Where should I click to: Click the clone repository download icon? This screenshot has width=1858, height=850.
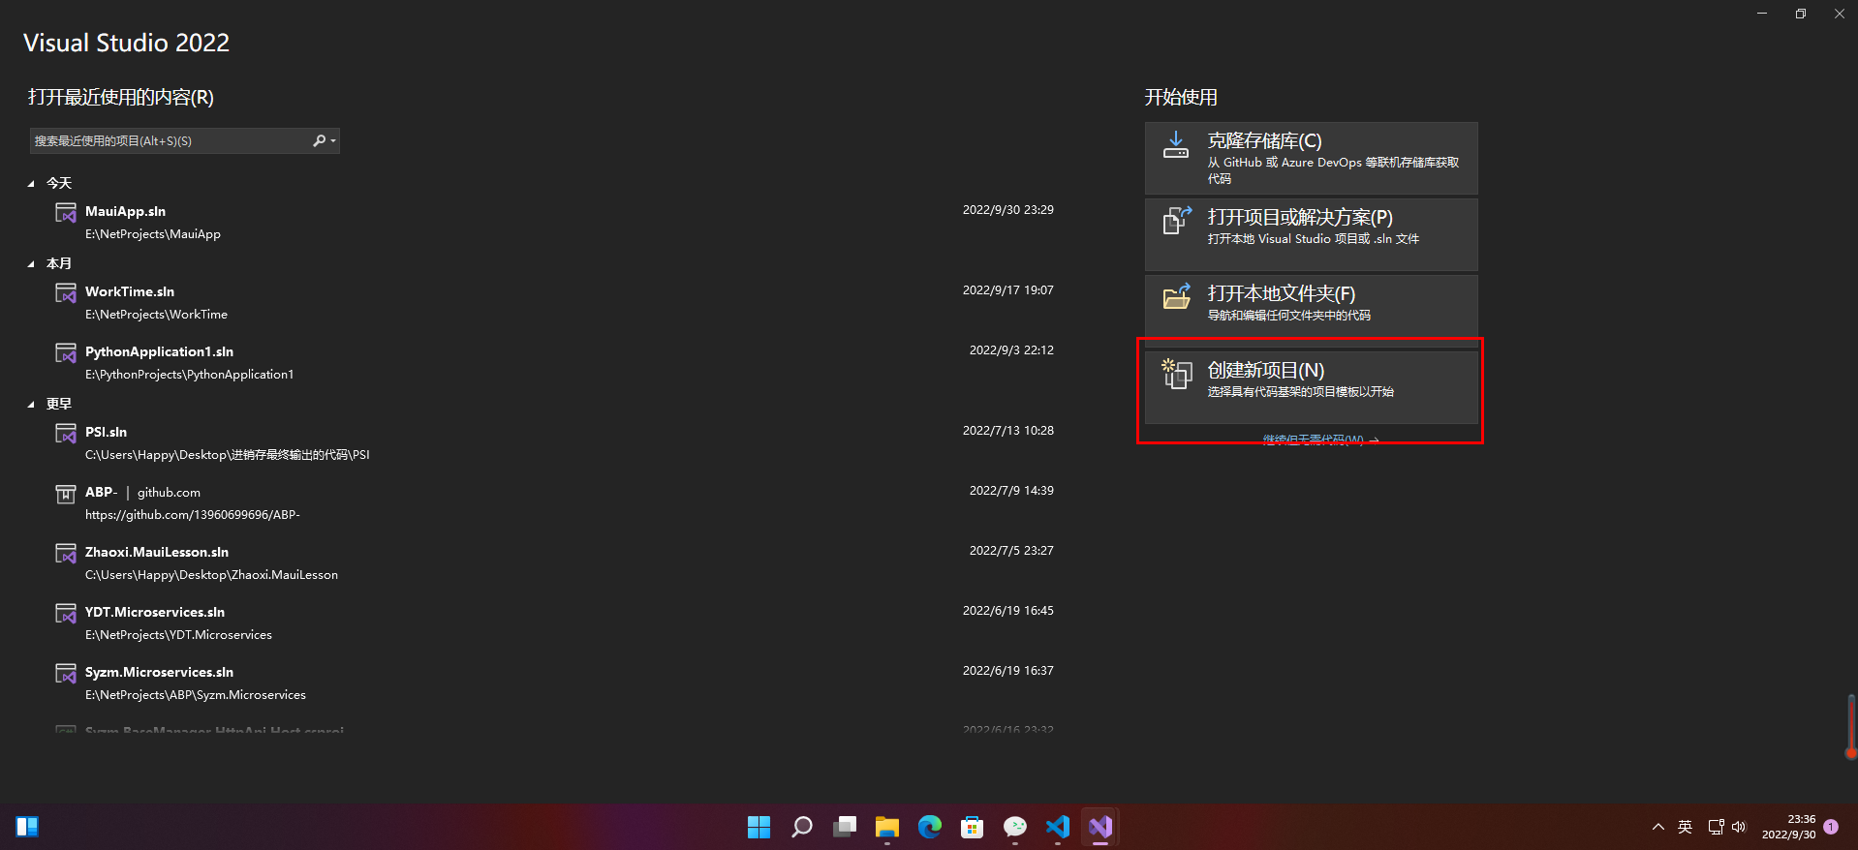1176,145
